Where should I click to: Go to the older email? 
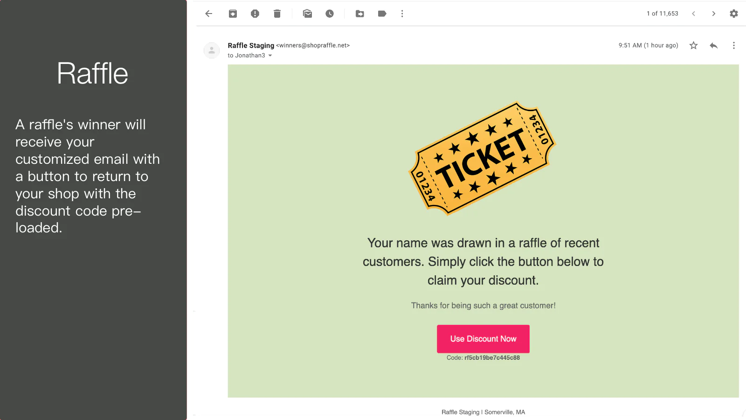[713, 14]
